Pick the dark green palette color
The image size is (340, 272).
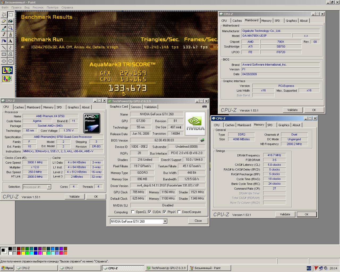click(x=27, y=249)
